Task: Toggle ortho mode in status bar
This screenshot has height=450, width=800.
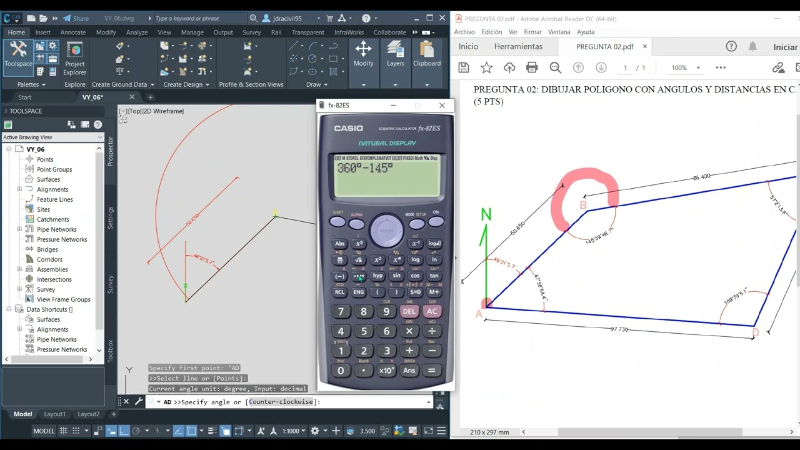Action: [x=124, y=431]
